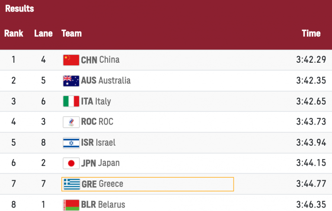Open the ITA Italy team link
This screenshot has height=211, width=332.
[x=96, y=102]
